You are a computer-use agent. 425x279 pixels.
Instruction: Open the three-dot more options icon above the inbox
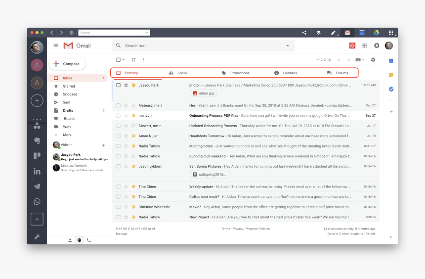(144, 60)
